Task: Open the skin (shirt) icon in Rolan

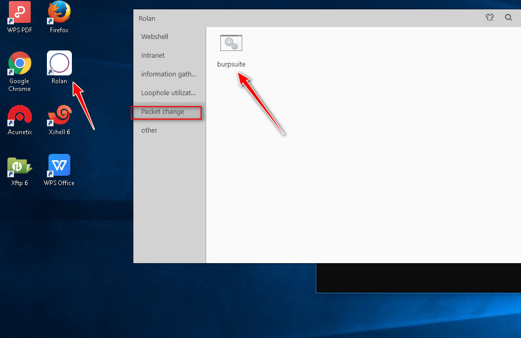Action: click(x=489, y=17)
